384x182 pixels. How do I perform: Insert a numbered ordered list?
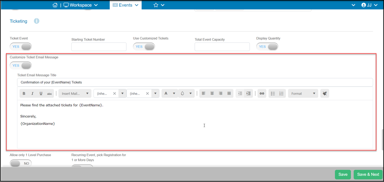pos(282,94)
